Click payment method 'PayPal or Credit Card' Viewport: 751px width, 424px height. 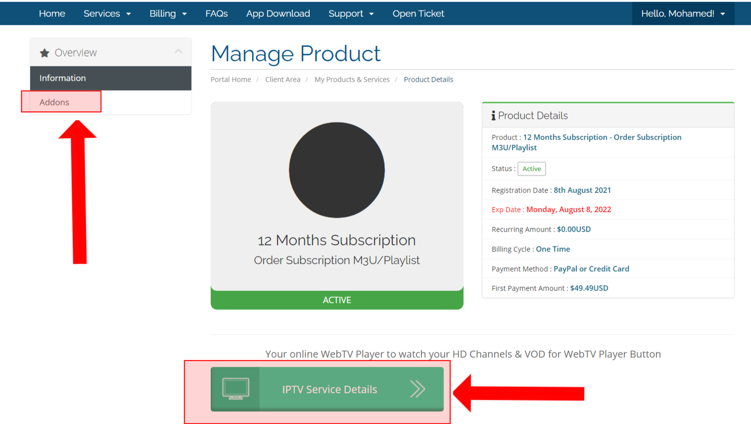point(591,269)
